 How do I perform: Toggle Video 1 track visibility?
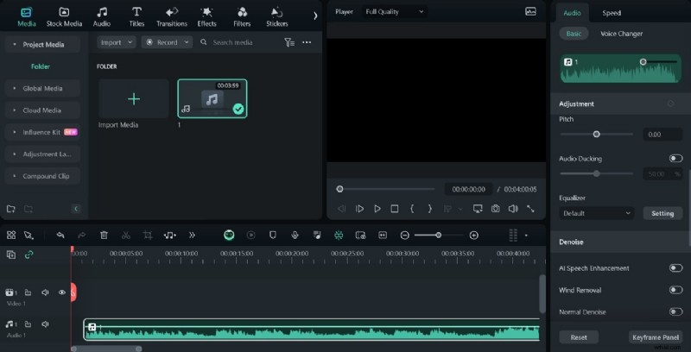(x=62, y=292)
